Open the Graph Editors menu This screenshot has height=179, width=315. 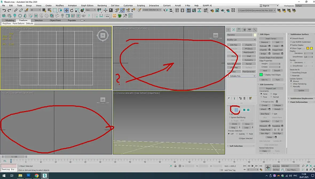tap(87, 6)
